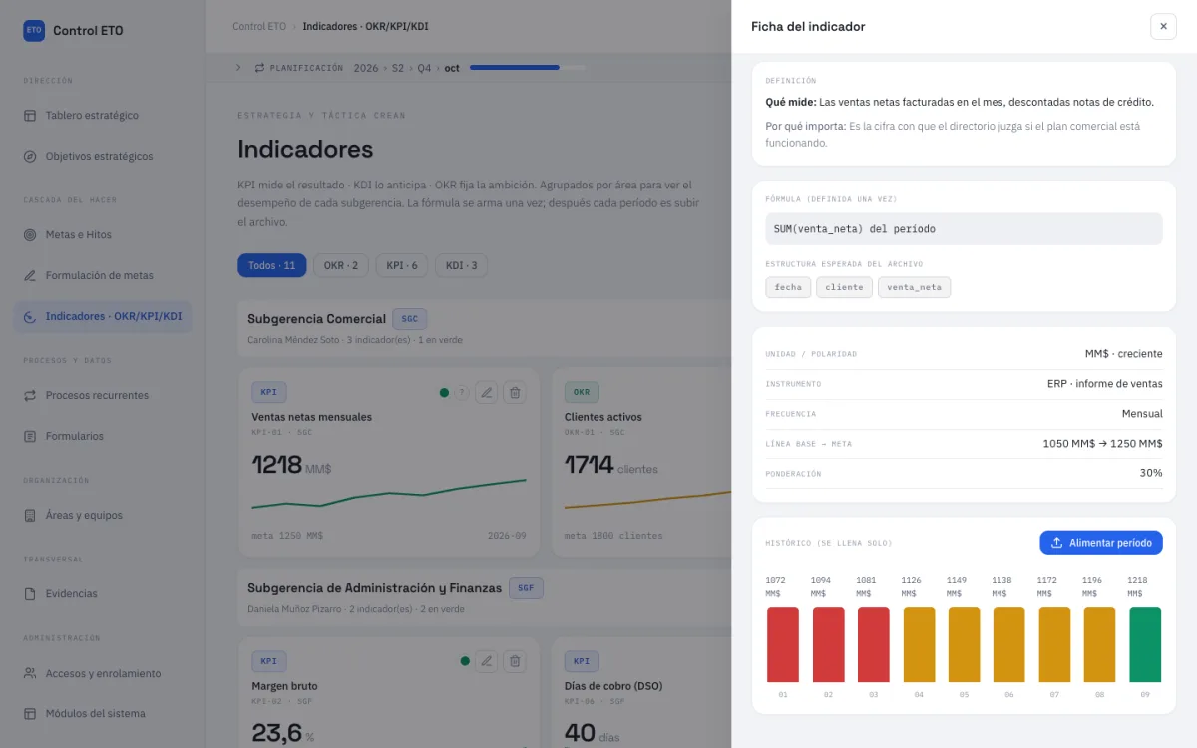This screenshot has width=1197, height=748.
Task: Edit the Ventas netas mensuales card
Action: [486, 393]
